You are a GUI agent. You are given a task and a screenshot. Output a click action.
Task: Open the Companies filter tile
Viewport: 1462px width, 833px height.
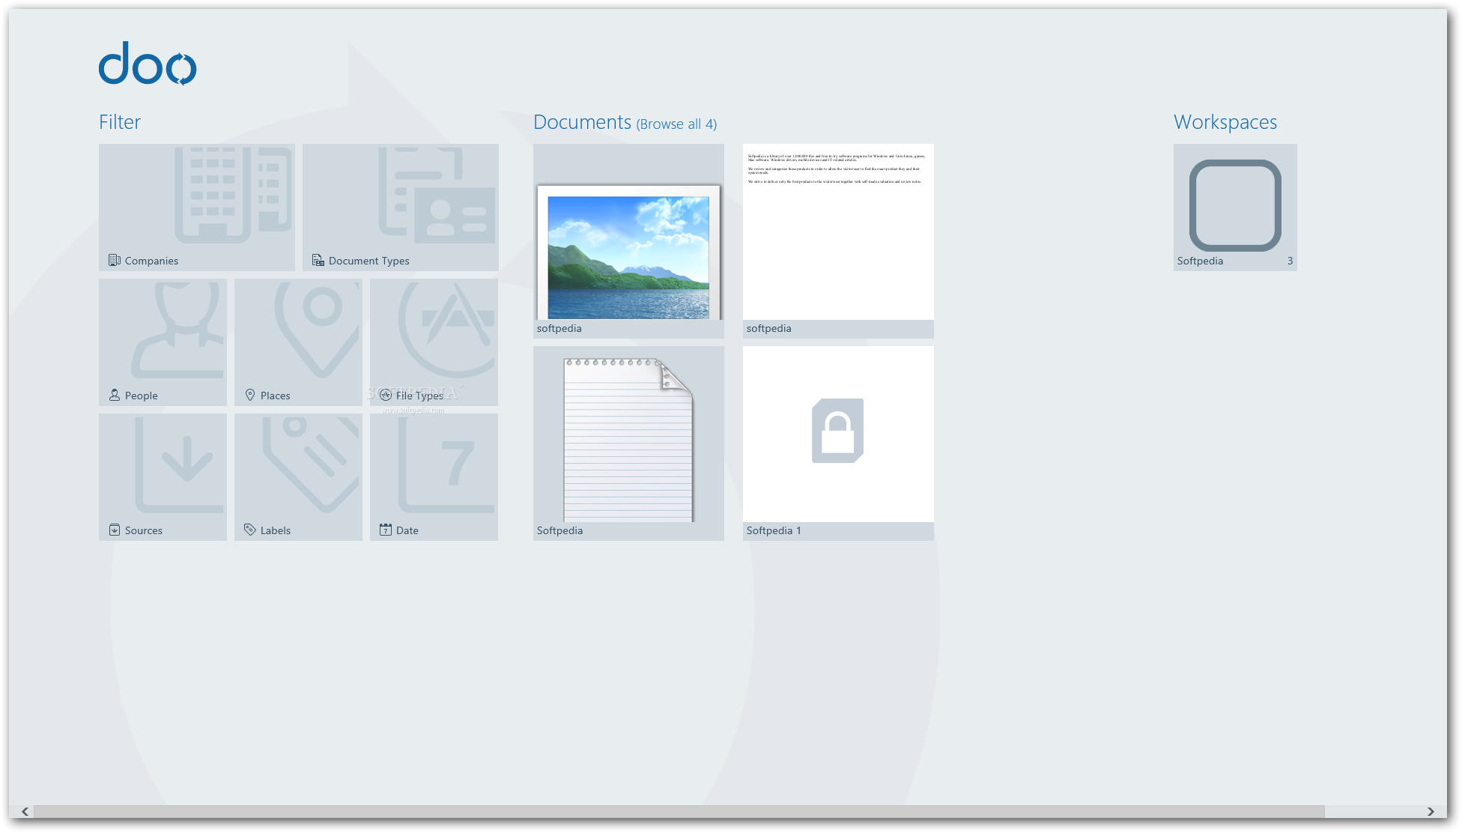(x=197, y=208)
